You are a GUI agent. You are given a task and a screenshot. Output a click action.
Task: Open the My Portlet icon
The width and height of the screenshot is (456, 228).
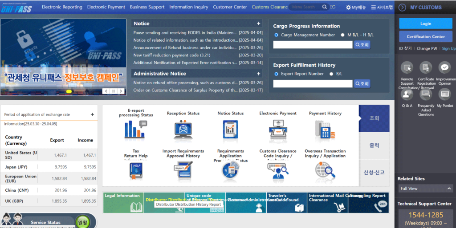point(444,94)
